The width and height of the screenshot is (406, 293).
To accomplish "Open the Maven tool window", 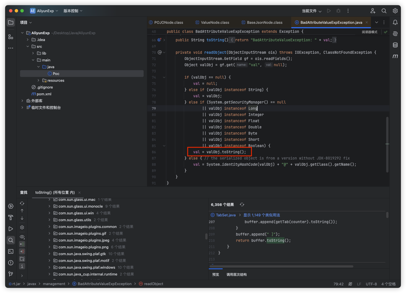I will (395, 56).
